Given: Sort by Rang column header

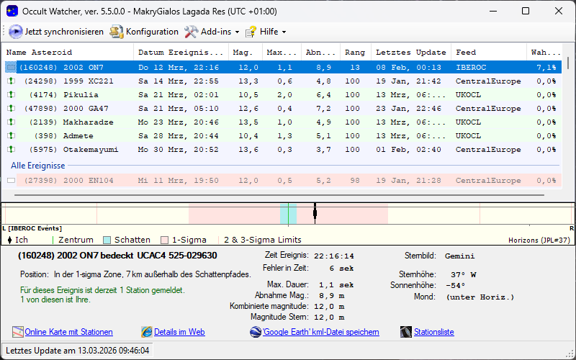Looking at the screenshot, I should (x=356, y=53).
